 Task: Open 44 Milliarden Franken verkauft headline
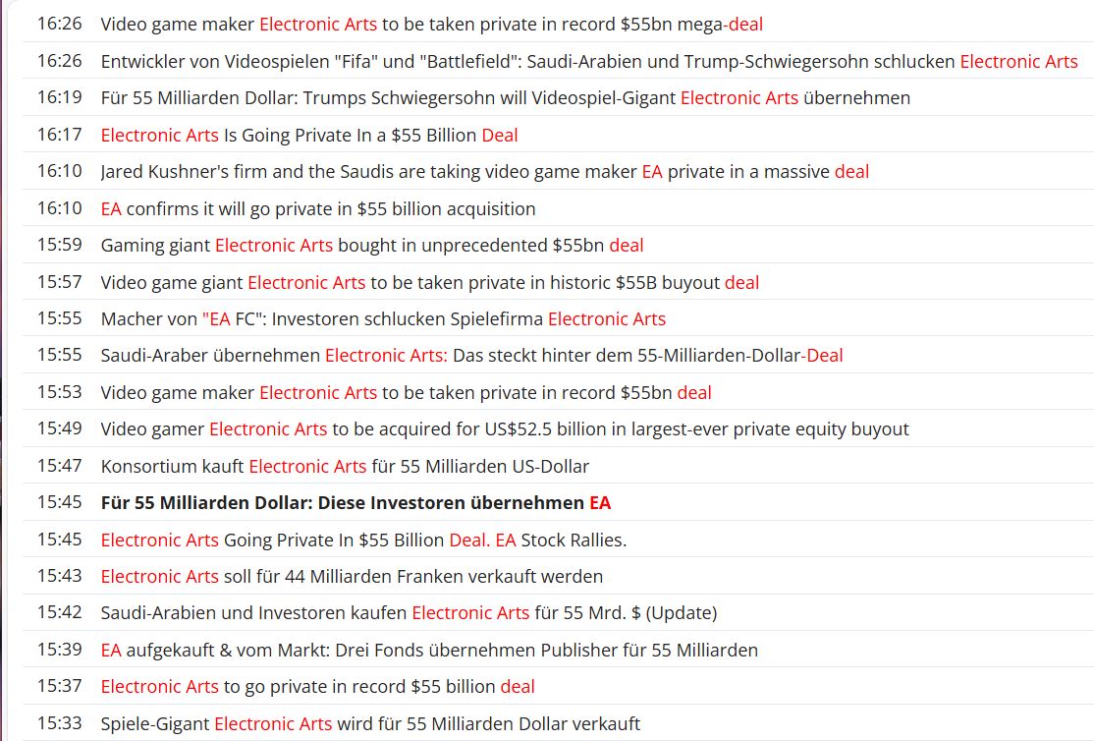coord(352,576)
